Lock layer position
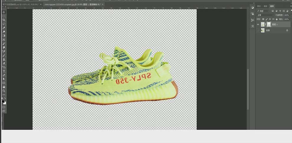This screenshot has width=292, height=143. click(x=270, y=19)
